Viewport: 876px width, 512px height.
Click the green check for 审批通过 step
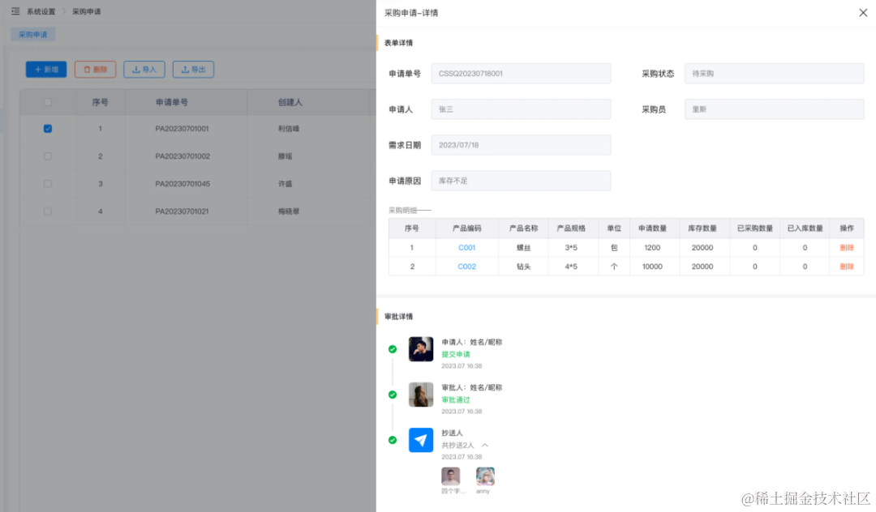[x=393, y=395]
